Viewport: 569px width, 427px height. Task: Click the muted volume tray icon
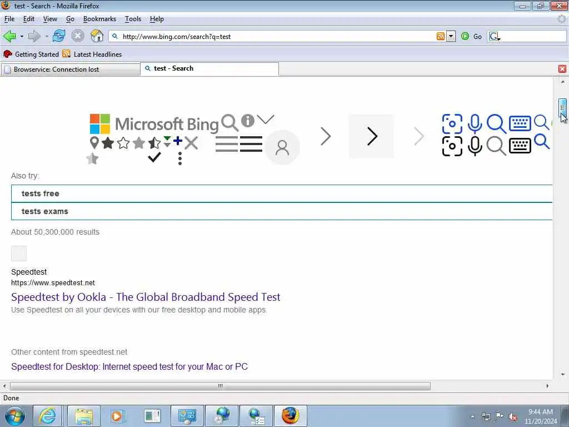coord(513,416)
